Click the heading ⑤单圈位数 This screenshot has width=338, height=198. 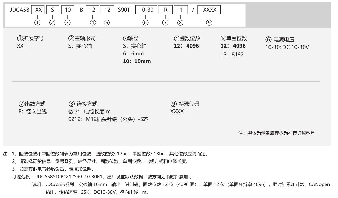click(233, 39)
